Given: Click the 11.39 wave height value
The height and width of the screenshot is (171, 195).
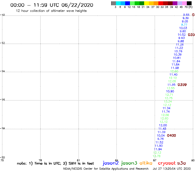Looking at the screenshot, I should tap(162, 132).
